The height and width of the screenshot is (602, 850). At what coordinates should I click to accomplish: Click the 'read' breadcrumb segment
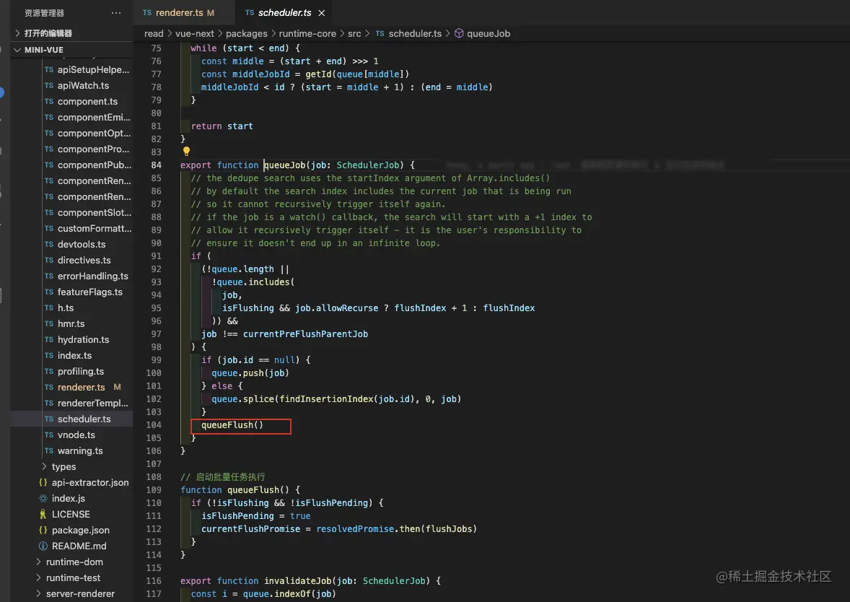point(154,34)
